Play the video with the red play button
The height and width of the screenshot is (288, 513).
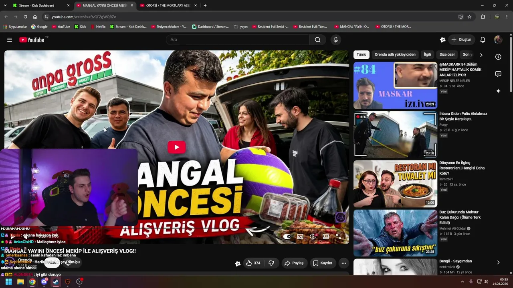176,147
